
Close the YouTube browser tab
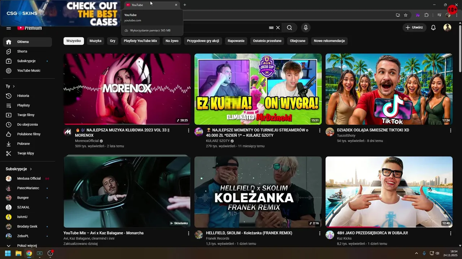tap(176, 5)
